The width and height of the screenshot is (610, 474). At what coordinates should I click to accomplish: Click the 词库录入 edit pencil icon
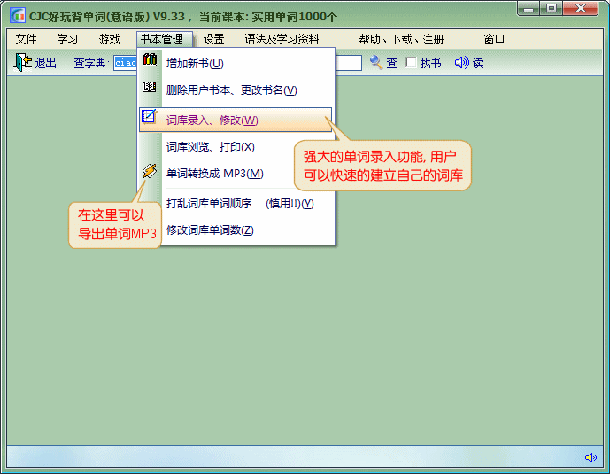click(150, 119)
